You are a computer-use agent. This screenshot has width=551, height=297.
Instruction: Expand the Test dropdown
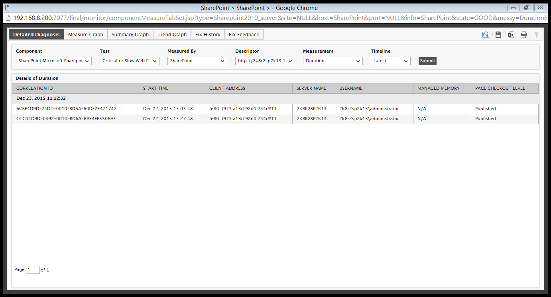pyautogui.click(x=130, y=61)
